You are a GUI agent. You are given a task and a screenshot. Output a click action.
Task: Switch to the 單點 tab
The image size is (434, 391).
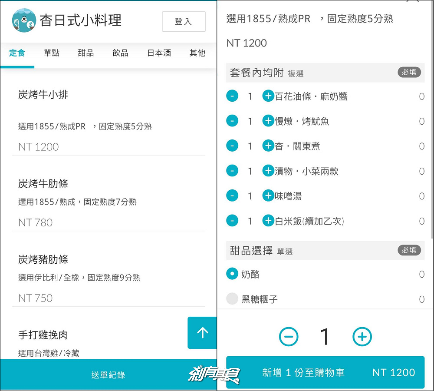point(52,53)
